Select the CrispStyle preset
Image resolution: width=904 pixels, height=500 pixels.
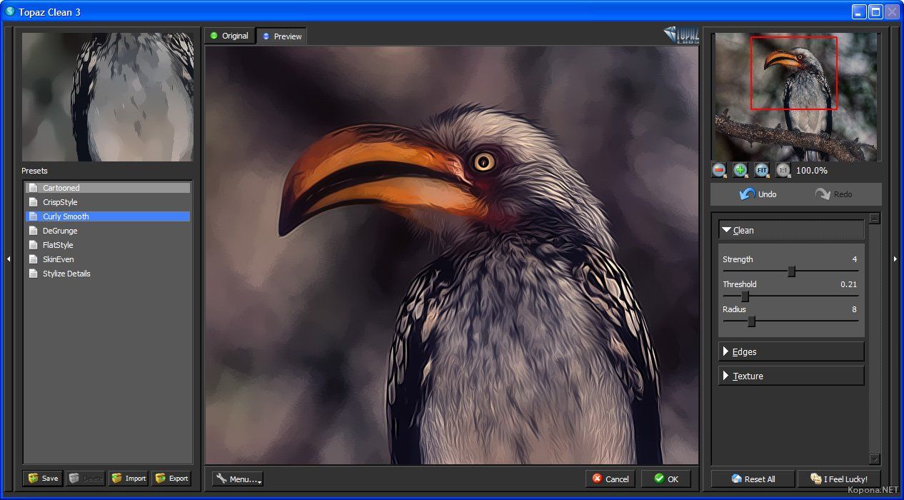(108, 202)
